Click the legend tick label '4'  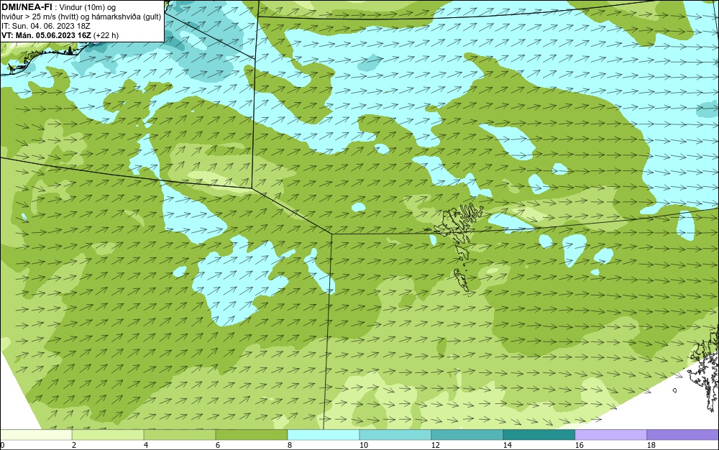pos(146,445)
